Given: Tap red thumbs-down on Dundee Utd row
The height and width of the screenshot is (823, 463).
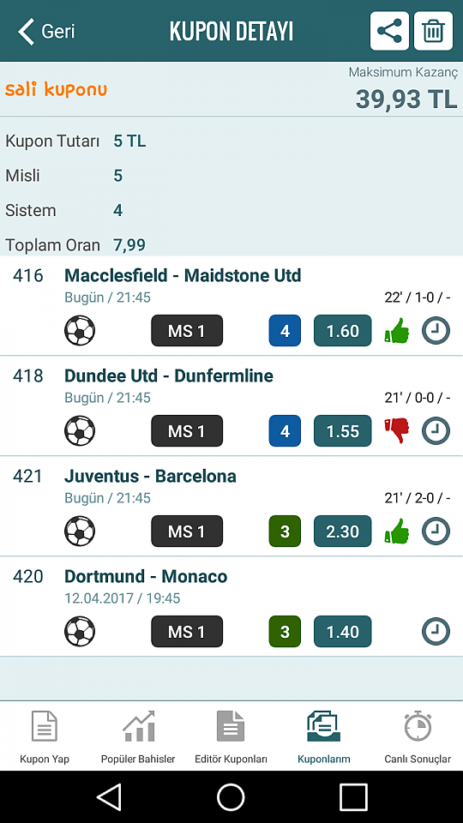Looking at the screenshot, I should (397, 431).
